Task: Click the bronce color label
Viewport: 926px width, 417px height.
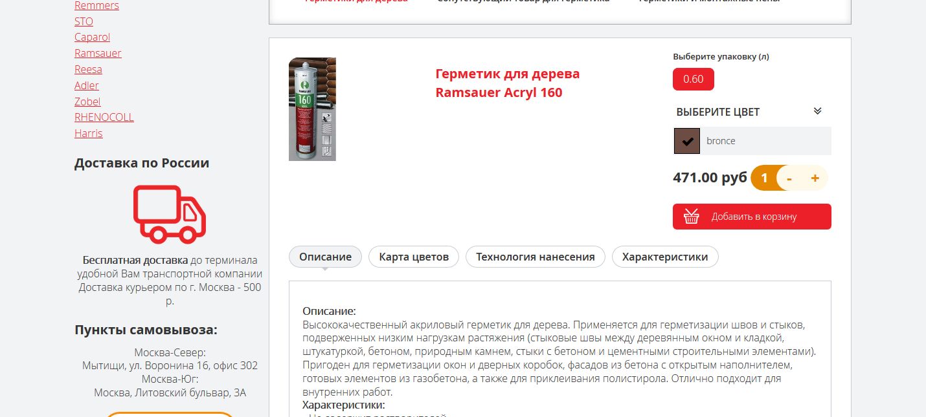Action: tap(721, 141)
